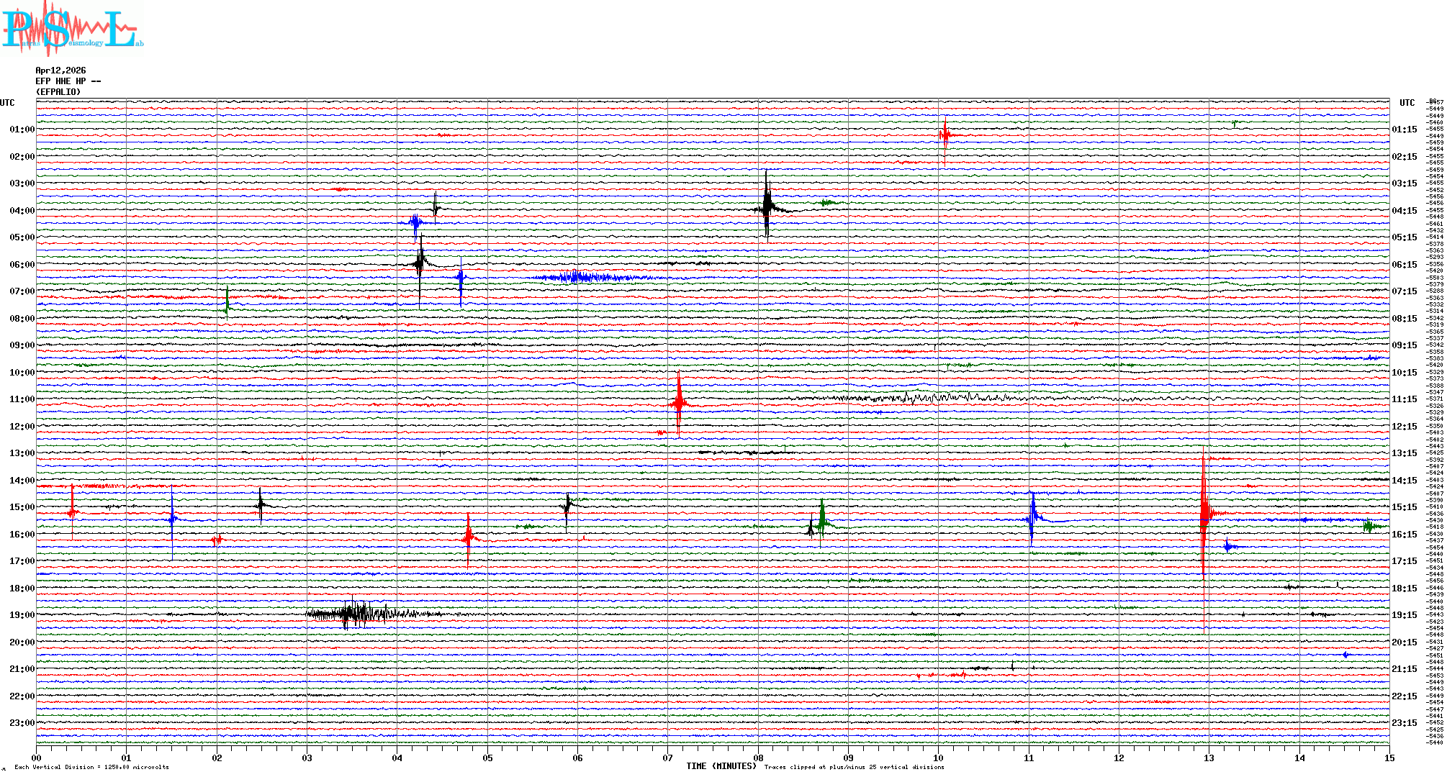Screen dimensions: 1447x777
Task: Click the PSL Seismology Lab logo
Action: (x=72, y=29)
